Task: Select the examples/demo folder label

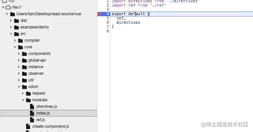Action: [x=35, y=27]
